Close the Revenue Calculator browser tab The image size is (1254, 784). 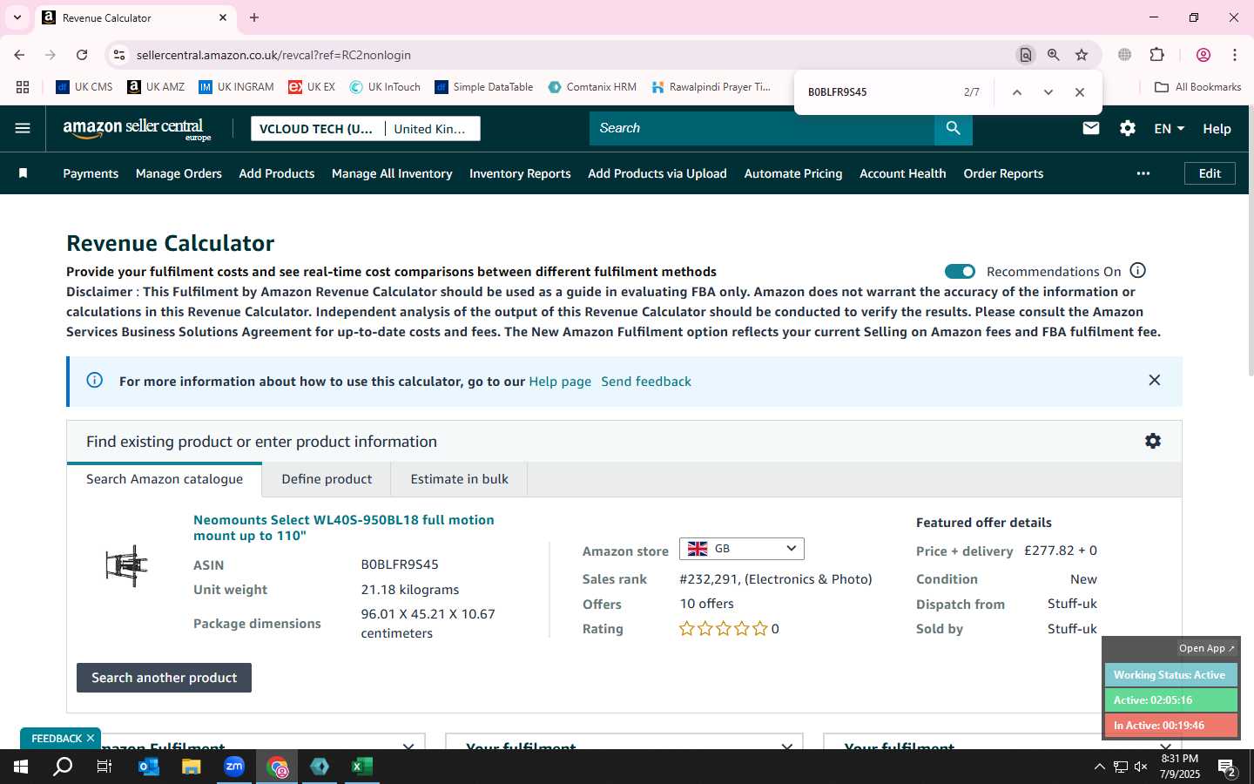click(x=223, y=17)
